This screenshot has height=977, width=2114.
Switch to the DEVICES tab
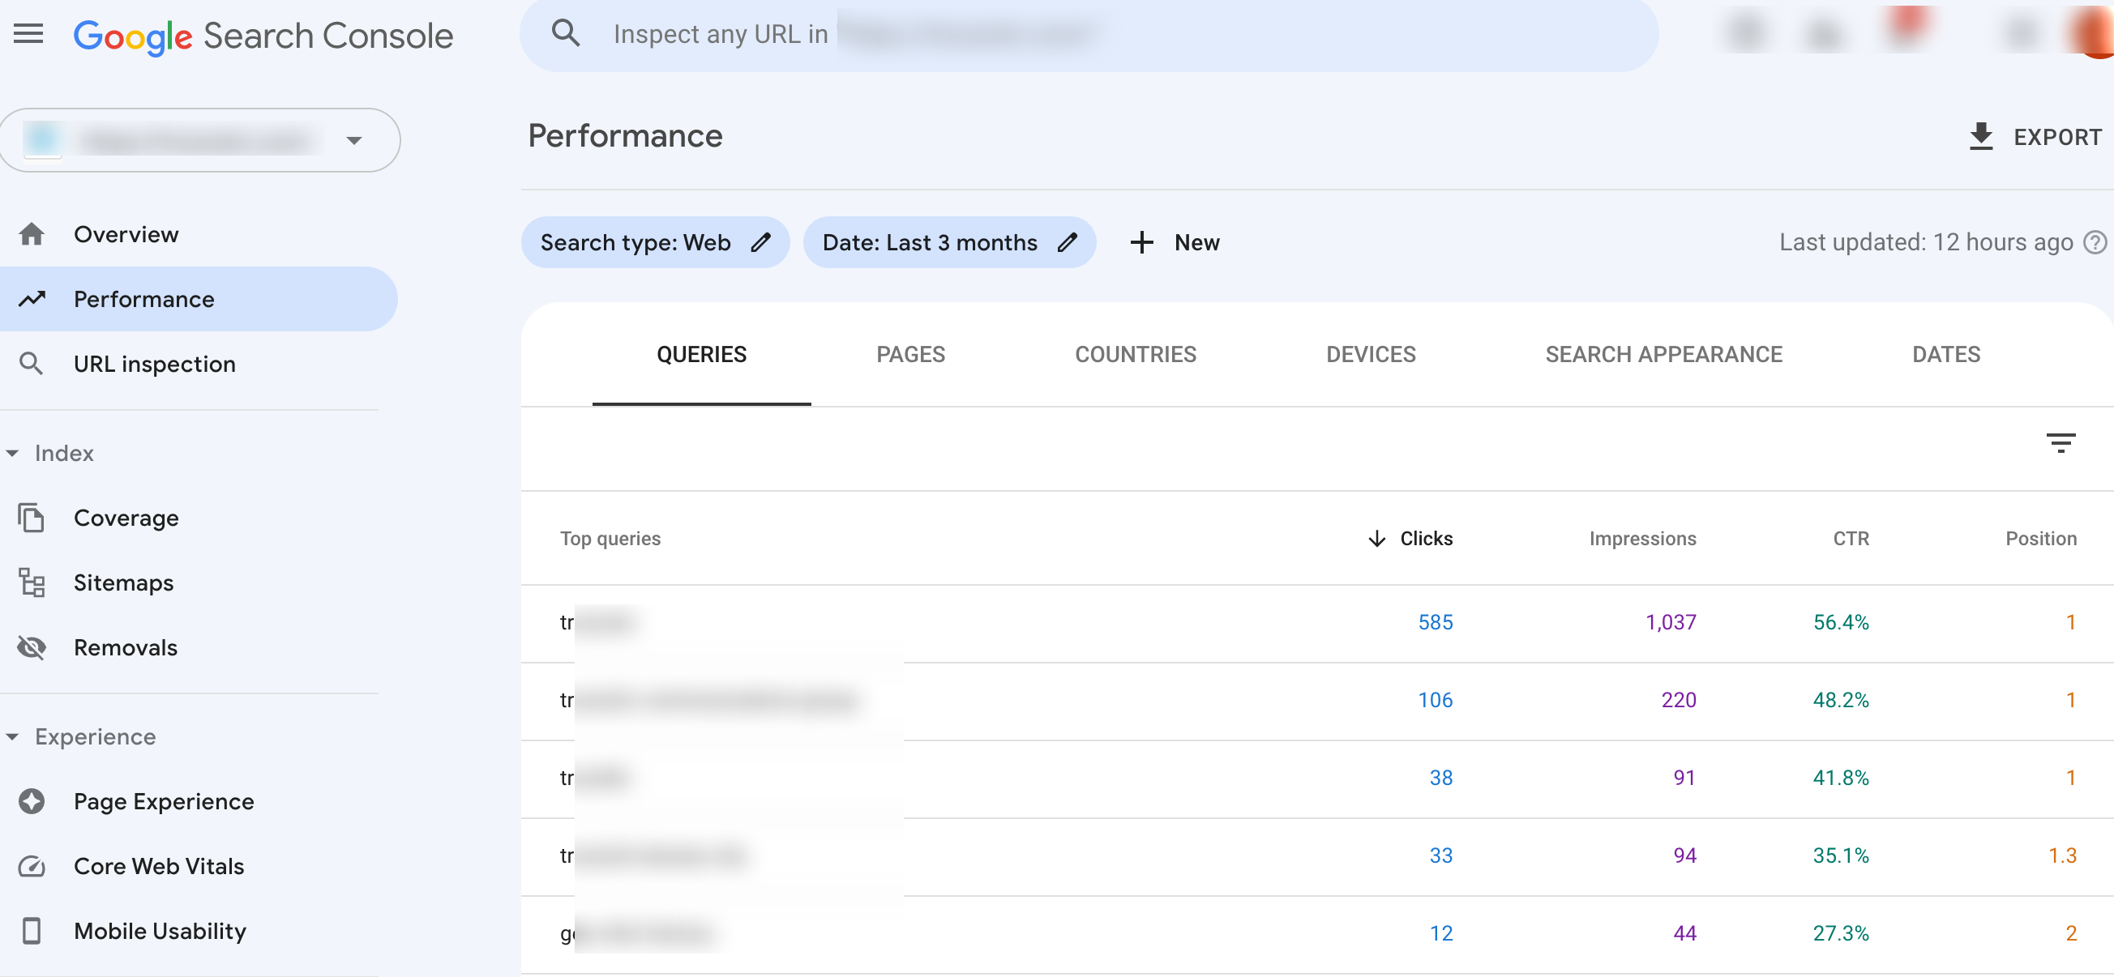click(1371, 353)
